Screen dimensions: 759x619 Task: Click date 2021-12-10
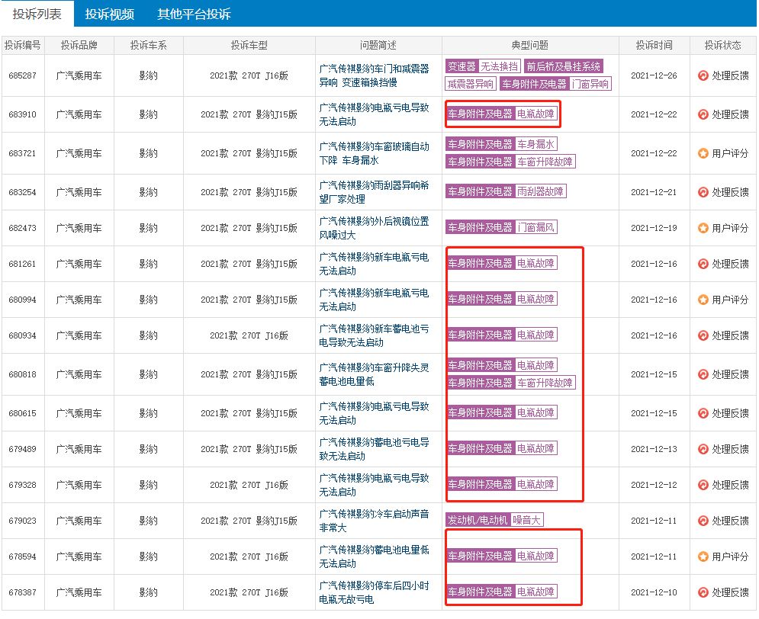point(654,592)
